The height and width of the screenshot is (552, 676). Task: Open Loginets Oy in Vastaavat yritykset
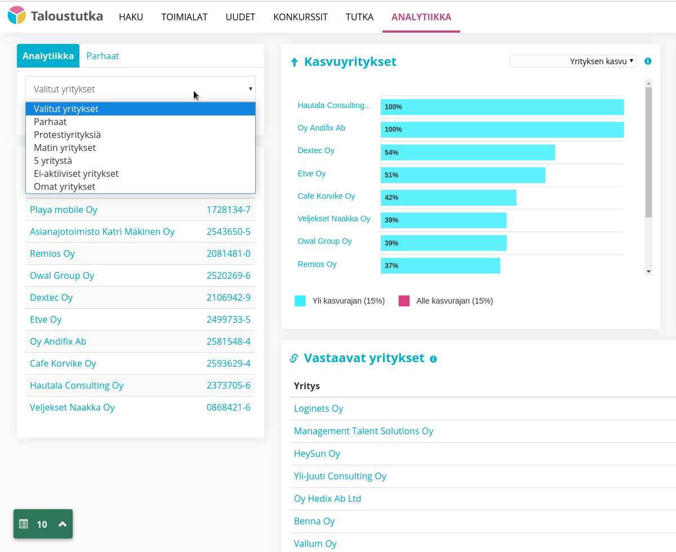tap(318, 408)
